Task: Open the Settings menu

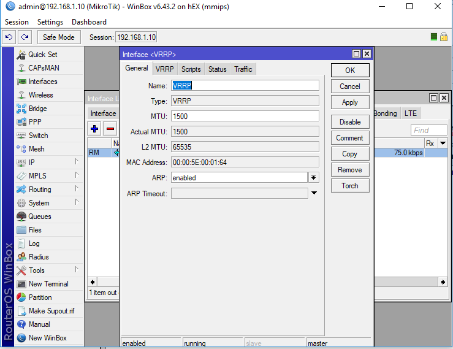Action: (50, 22)
